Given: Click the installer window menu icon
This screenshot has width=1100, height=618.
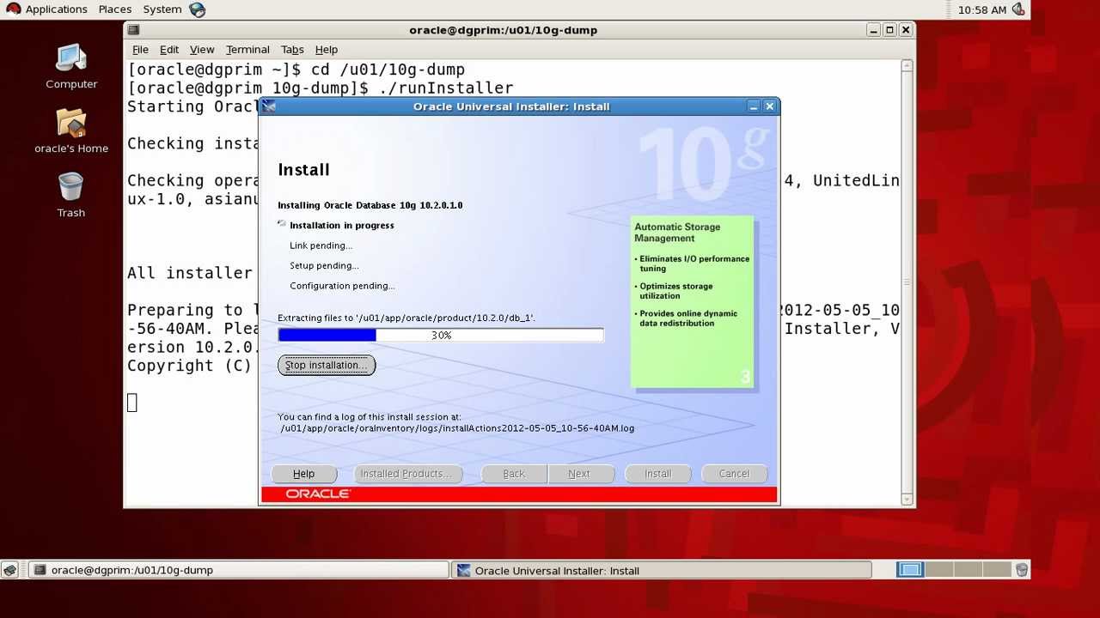Looking at the screenshot, I should [269, 106].
